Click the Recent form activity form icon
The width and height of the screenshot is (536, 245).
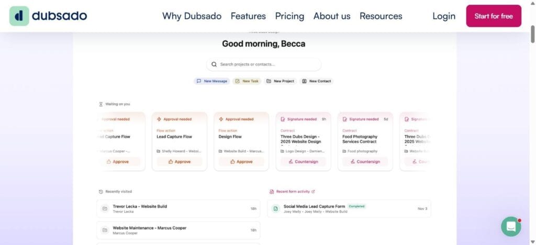pyautogui.click(x=272, y=192)
